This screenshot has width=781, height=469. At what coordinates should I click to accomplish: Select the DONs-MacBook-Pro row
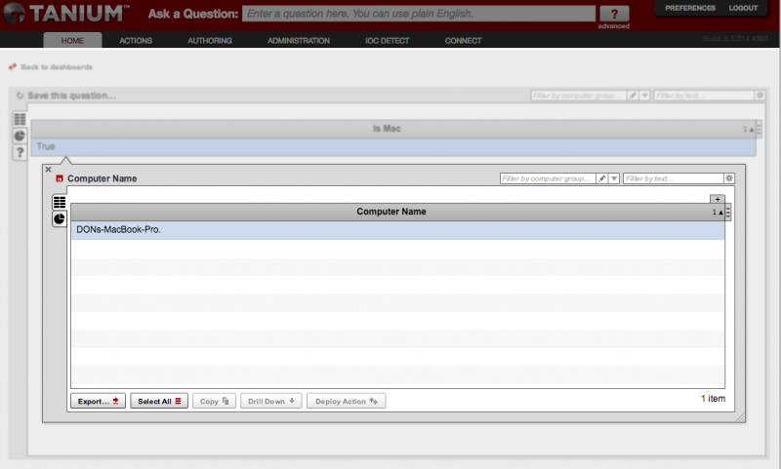coord(397,230)
